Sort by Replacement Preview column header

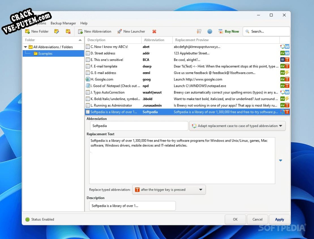[x=226, y=40]
